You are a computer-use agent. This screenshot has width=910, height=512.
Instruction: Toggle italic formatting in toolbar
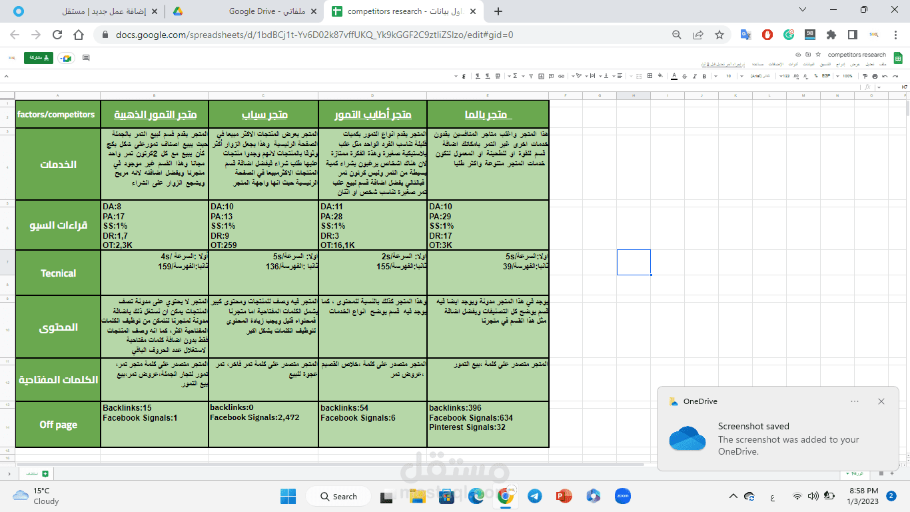tap(694, 75)
